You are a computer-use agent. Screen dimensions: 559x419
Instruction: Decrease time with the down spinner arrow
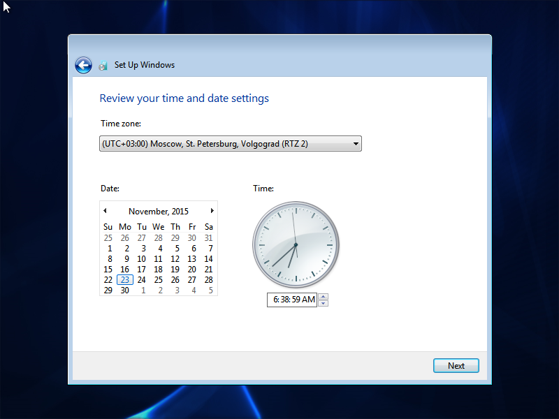coord(323,303)
